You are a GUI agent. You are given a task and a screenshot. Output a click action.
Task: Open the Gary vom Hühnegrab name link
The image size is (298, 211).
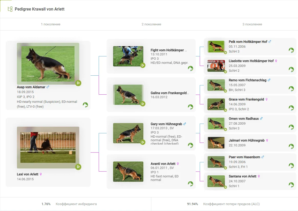(x=166, y=124)
